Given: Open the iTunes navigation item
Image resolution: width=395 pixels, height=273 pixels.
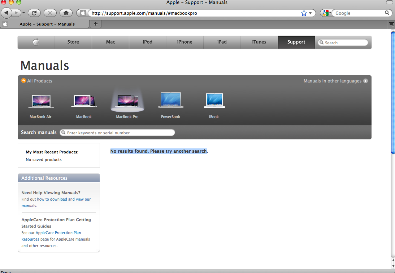Looking at the screenshot, I should [x=259, y=42].
